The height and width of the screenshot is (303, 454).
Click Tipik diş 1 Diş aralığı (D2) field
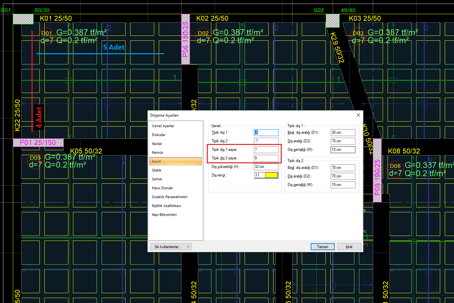click(x=343, y=141)
